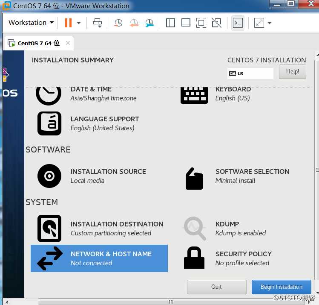Image resolution: width=319 pixels, height=305 pixels.
Task: Send Ctrl+Alt+Del to the virtual machine
Action: (97, 23)
